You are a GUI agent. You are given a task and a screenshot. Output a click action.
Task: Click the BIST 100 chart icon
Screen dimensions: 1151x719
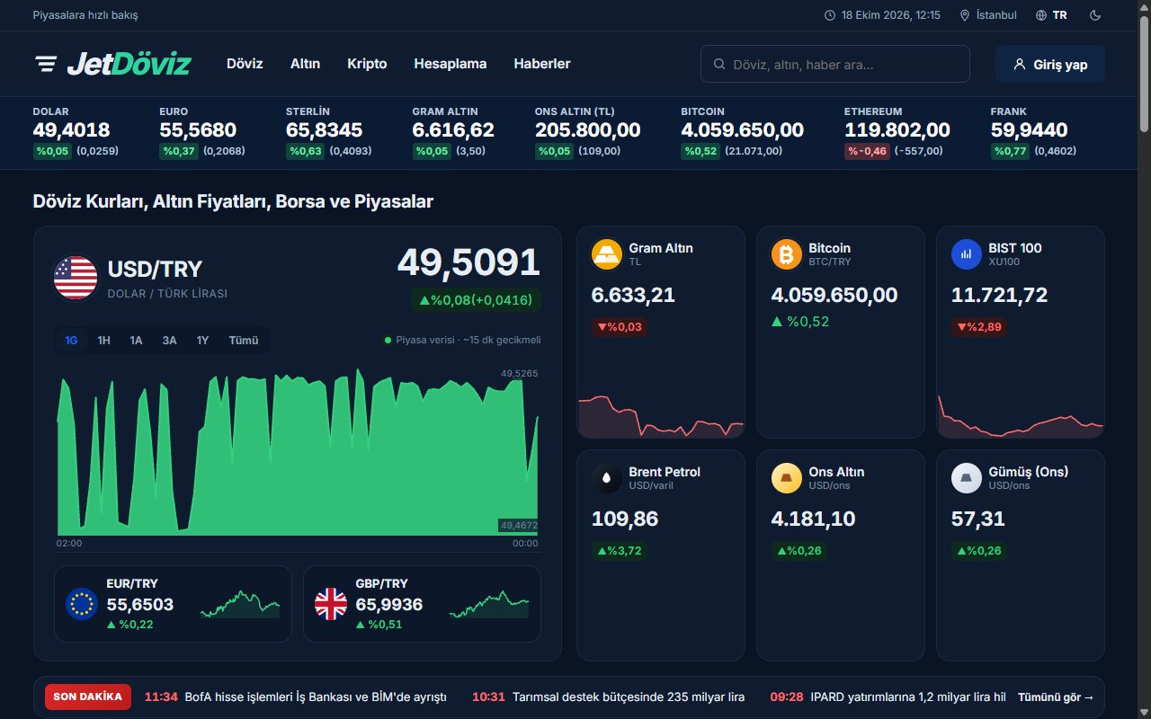tap(967, 254)
